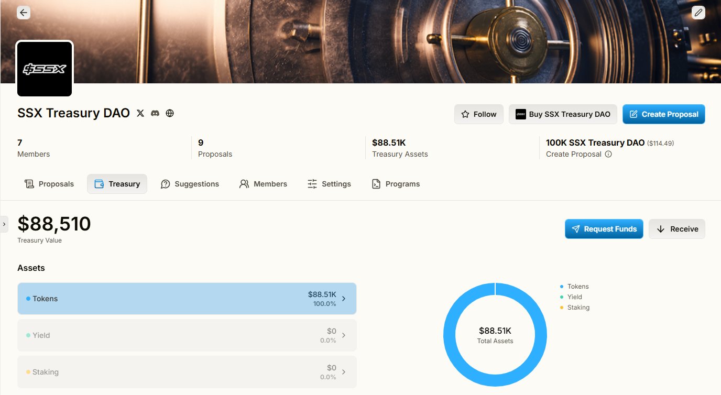Open the Suggestions tab

tap(190, 184)
